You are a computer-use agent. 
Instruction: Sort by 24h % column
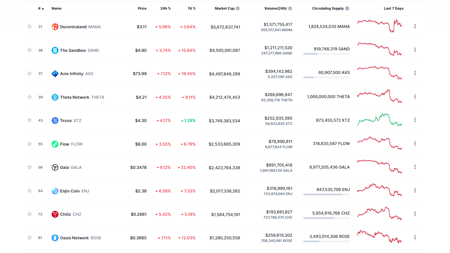coord(165,8)
